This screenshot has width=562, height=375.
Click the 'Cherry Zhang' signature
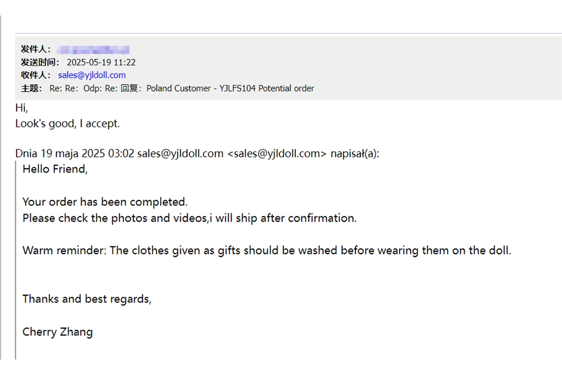[58, 332]
